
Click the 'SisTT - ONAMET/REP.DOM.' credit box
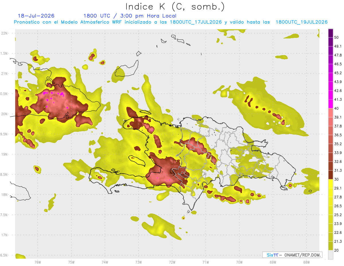point(292,255)
